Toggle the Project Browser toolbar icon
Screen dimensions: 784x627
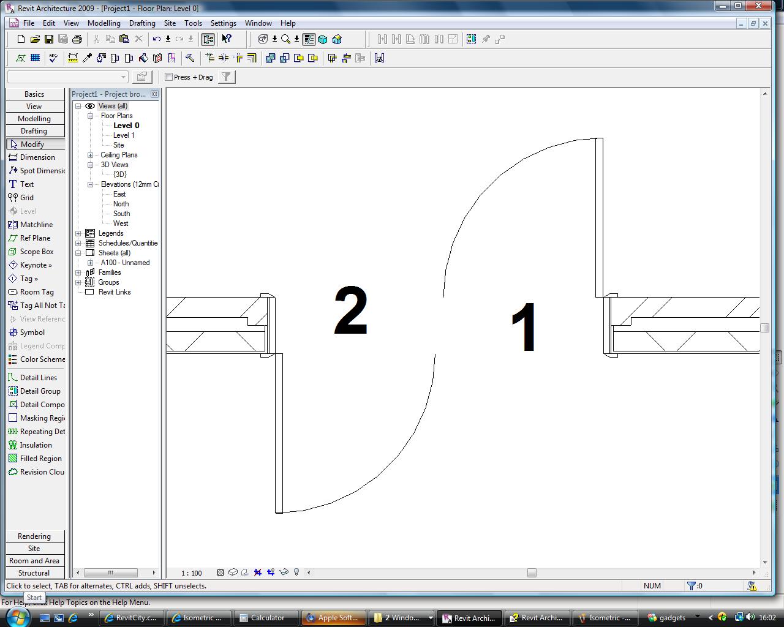(x=208, y=39)
